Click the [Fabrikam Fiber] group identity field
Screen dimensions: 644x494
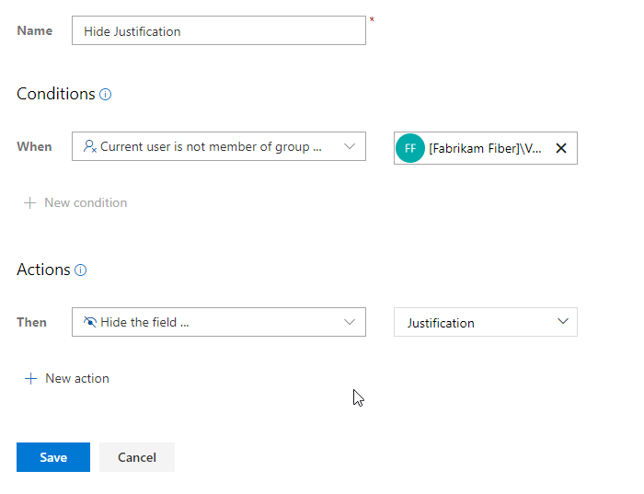tap(486, 148)
